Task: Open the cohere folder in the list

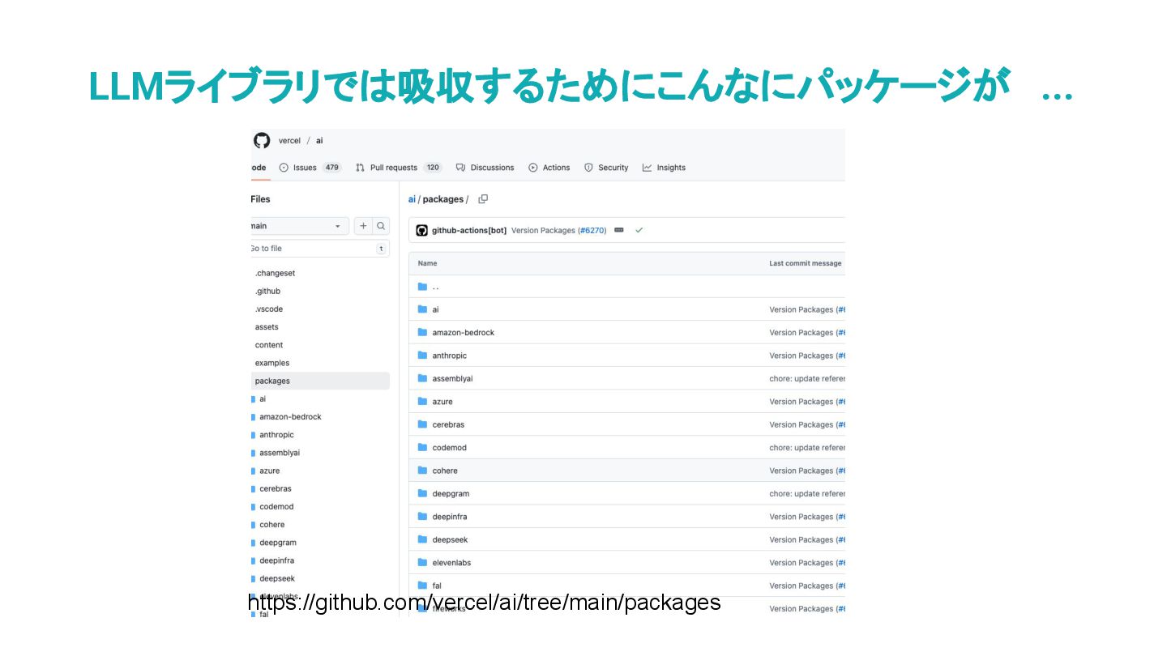Action: pyautogui.click(x=445, y=471)
